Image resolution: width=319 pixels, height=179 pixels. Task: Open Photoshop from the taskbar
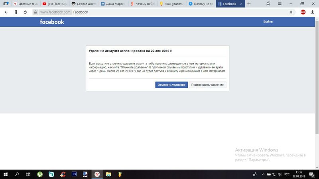click(x=74, y=174)
